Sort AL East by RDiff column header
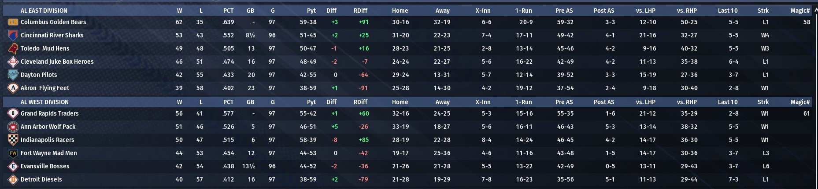 click(x=360, y=11)
